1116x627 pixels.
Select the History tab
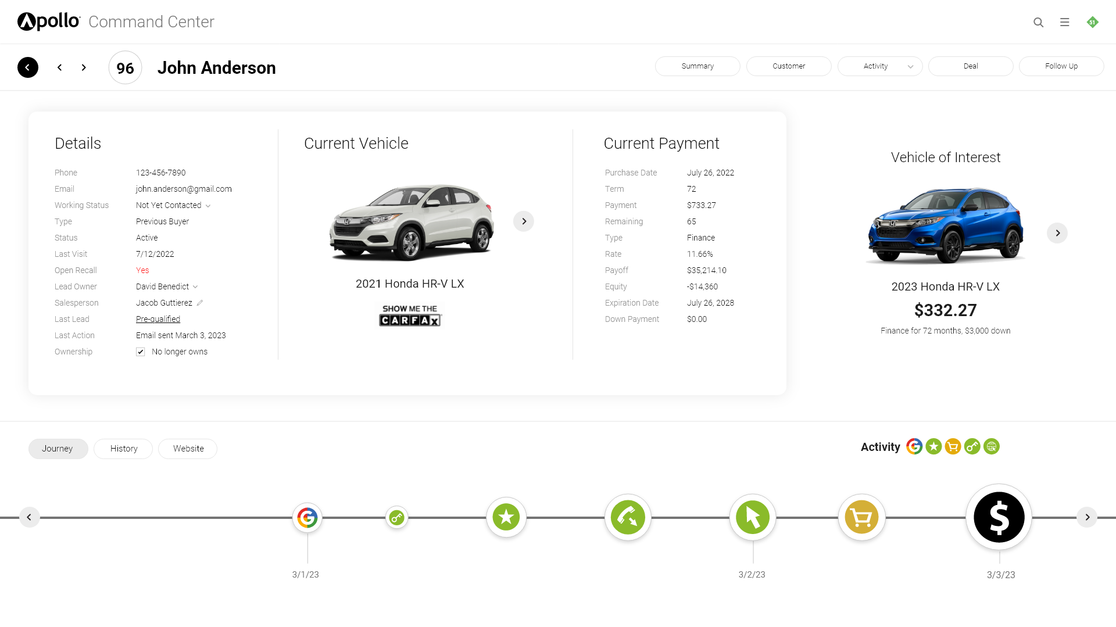click(123, 449)
